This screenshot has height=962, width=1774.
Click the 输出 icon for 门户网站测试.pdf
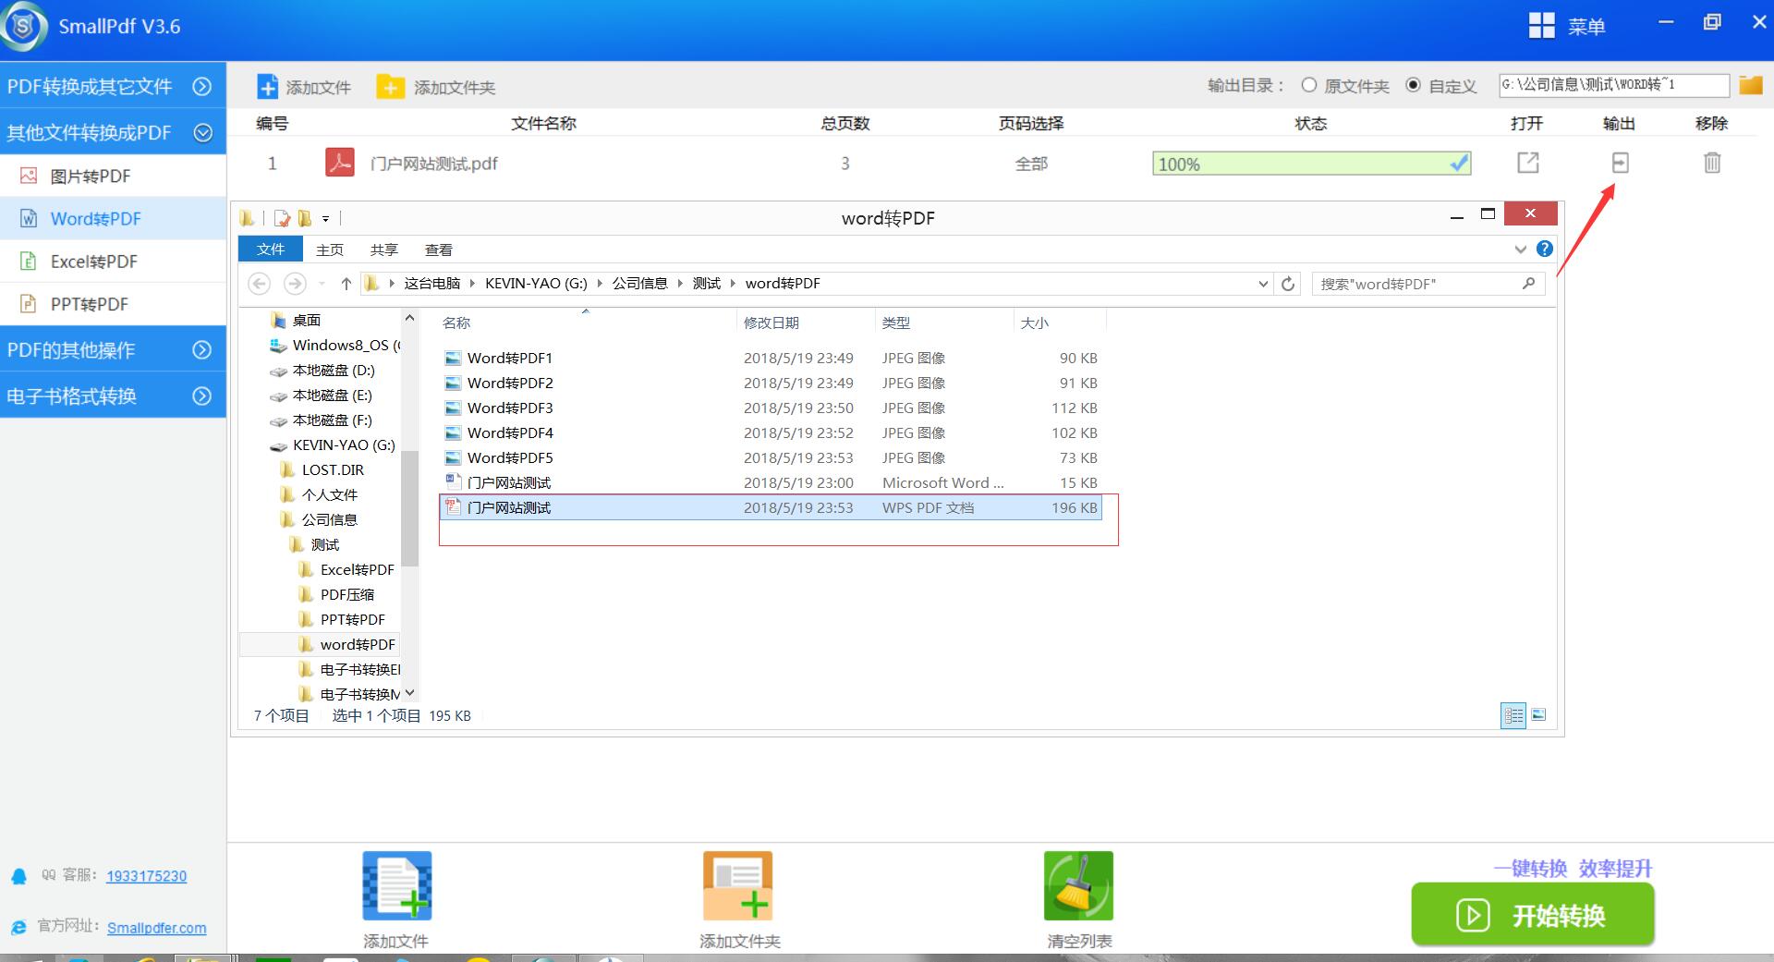(x=1620, y=163)
